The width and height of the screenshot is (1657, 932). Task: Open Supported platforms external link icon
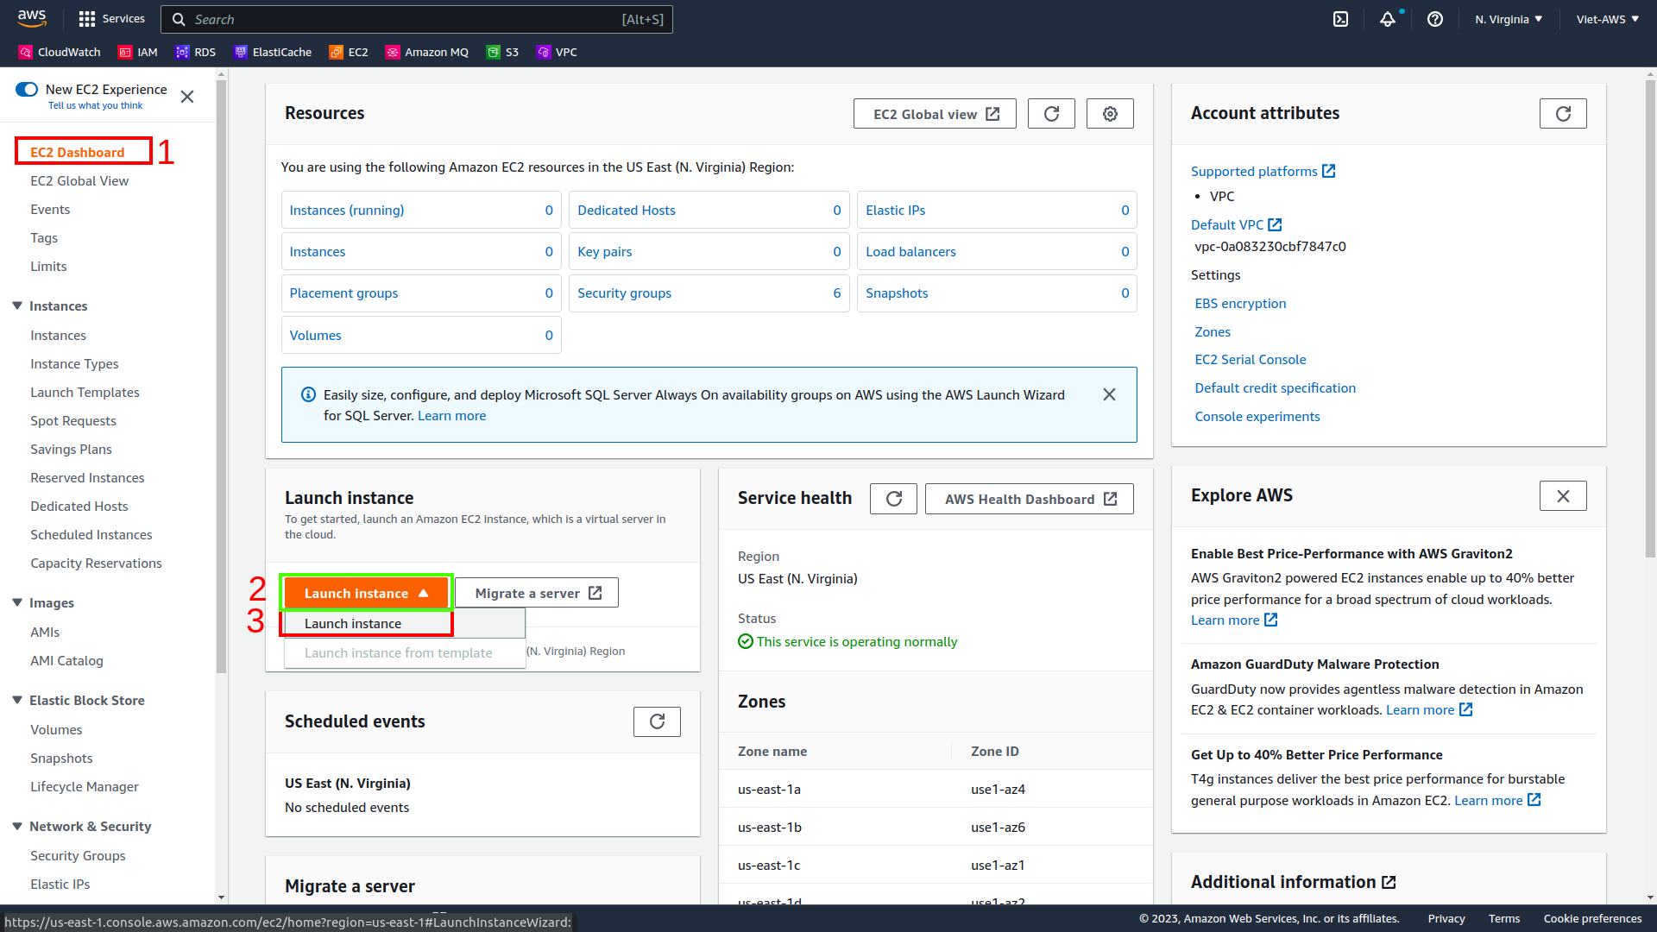(x=1329, y=171)
